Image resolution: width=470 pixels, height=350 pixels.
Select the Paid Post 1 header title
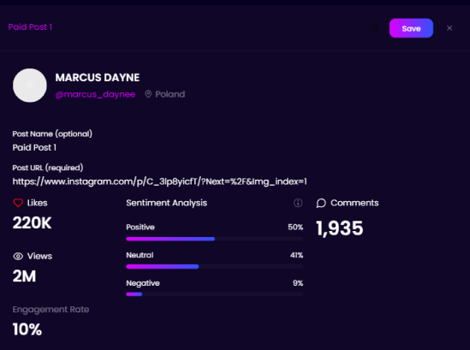tap(30, 27)
